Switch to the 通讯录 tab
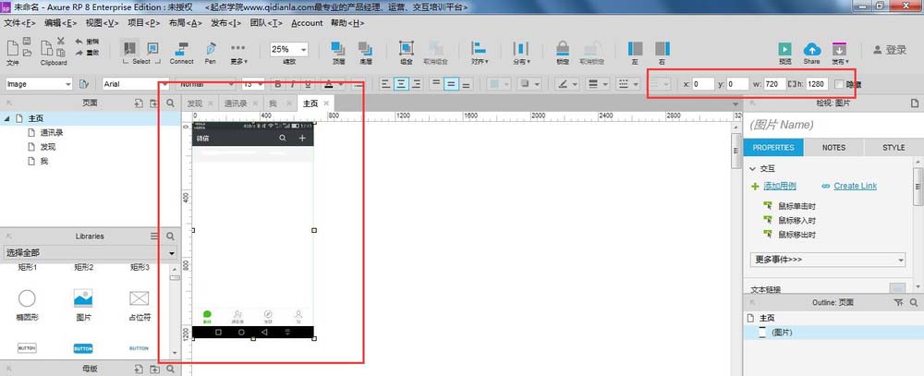The image size is (924, 376). 235,103
